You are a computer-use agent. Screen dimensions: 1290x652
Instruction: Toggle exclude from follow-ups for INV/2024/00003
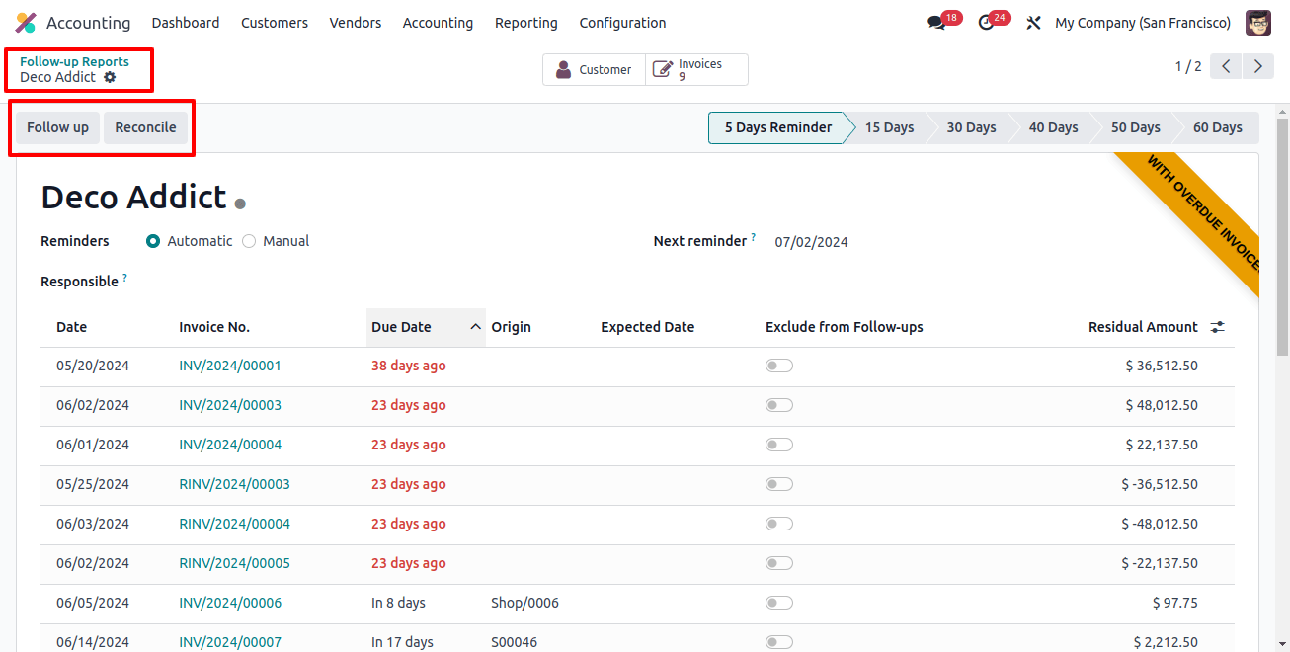pyautogui.click(x=779, y=405)
